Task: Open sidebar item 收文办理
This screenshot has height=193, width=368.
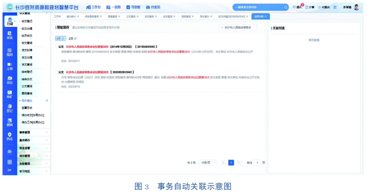Action: click(x=27, y=29)
